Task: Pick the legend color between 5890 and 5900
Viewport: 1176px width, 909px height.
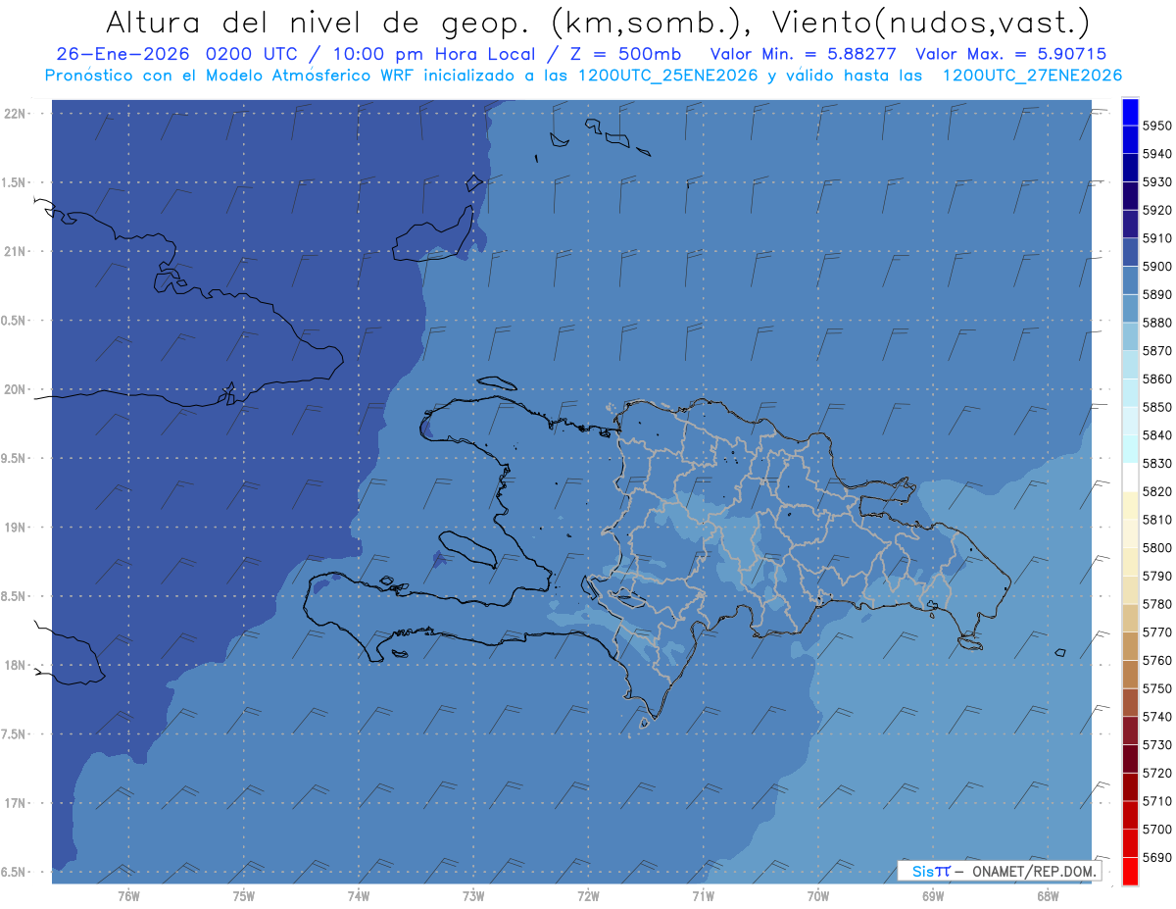Action: (x=1130, y=280)
